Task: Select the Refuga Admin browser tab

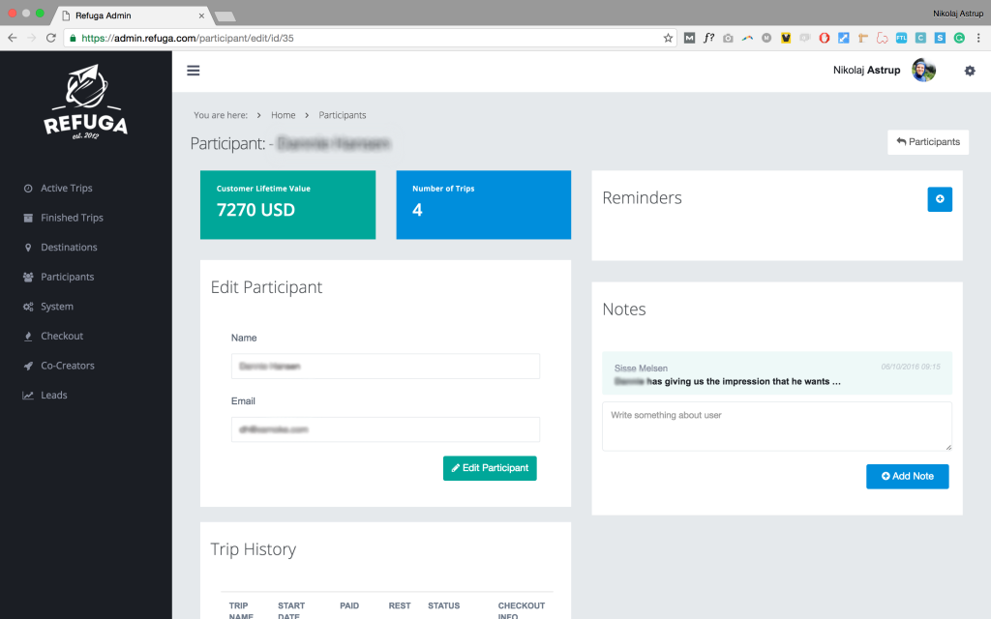Action: [x=133, y=15]
